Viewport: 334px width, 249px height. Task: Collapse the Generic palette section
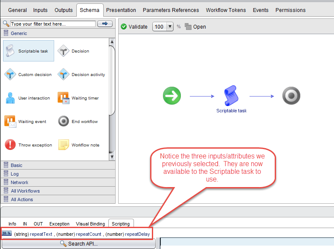click(x=18, y=33)
